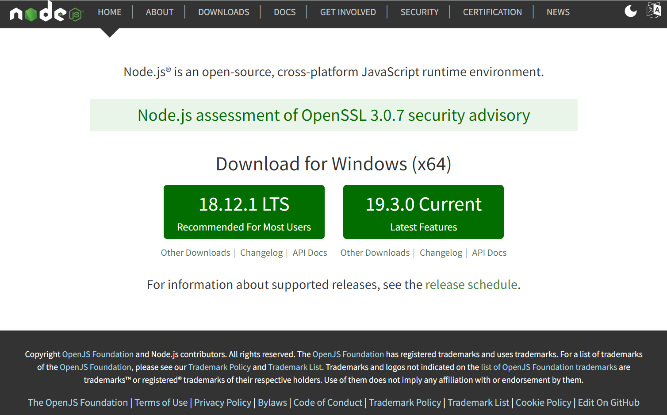The image size is (667, 415).
Task: Open API Docs for the LTS release
Action: tap(310, 253)
